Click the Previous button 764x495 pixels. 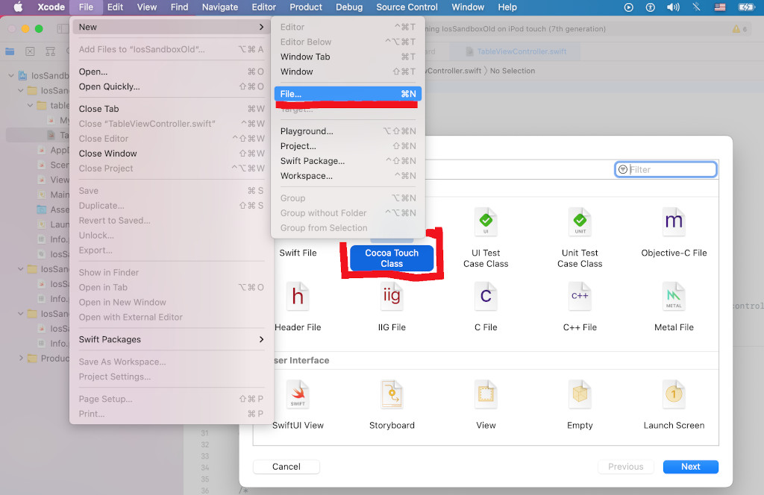pyautogui.click(x=626, y=466)
